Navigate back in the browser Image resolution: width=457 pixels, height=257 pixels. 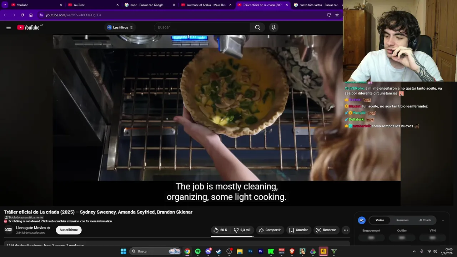[5, 15]
